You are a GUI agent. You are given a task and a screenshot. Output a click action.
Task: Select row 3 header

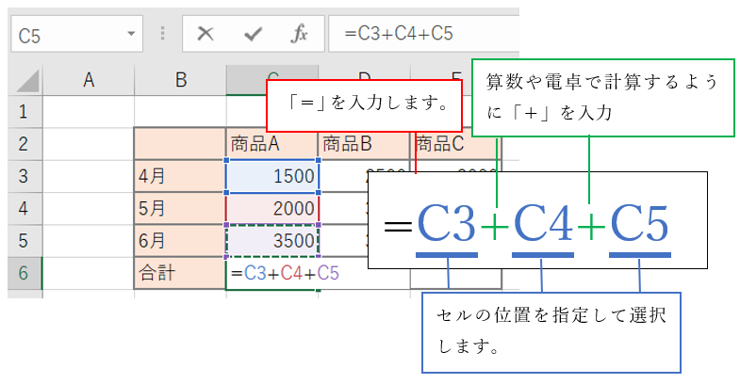coord(25,176)
